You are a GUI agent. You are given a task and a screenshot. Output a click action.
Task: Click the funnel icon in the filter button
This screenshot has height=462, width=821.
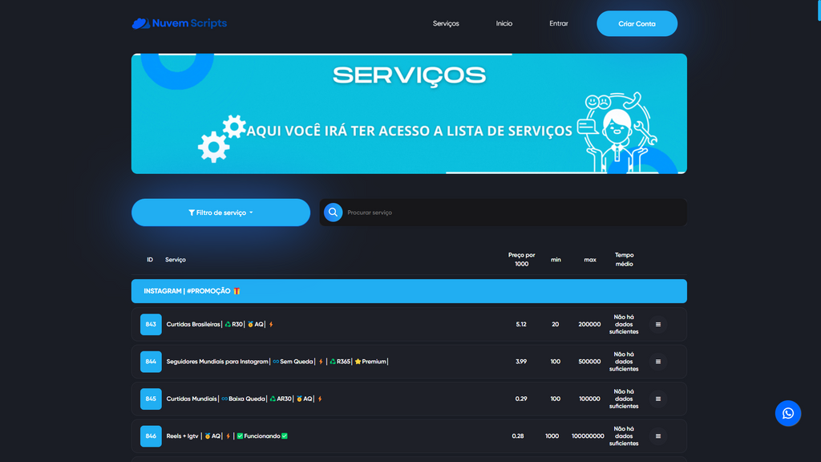pyautogui.click(x=194, y=212)
